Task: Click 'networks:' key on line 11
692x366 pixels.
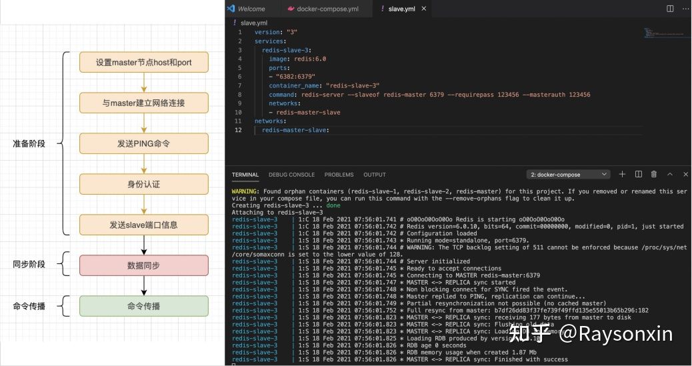Action: (x=270, y=121)
